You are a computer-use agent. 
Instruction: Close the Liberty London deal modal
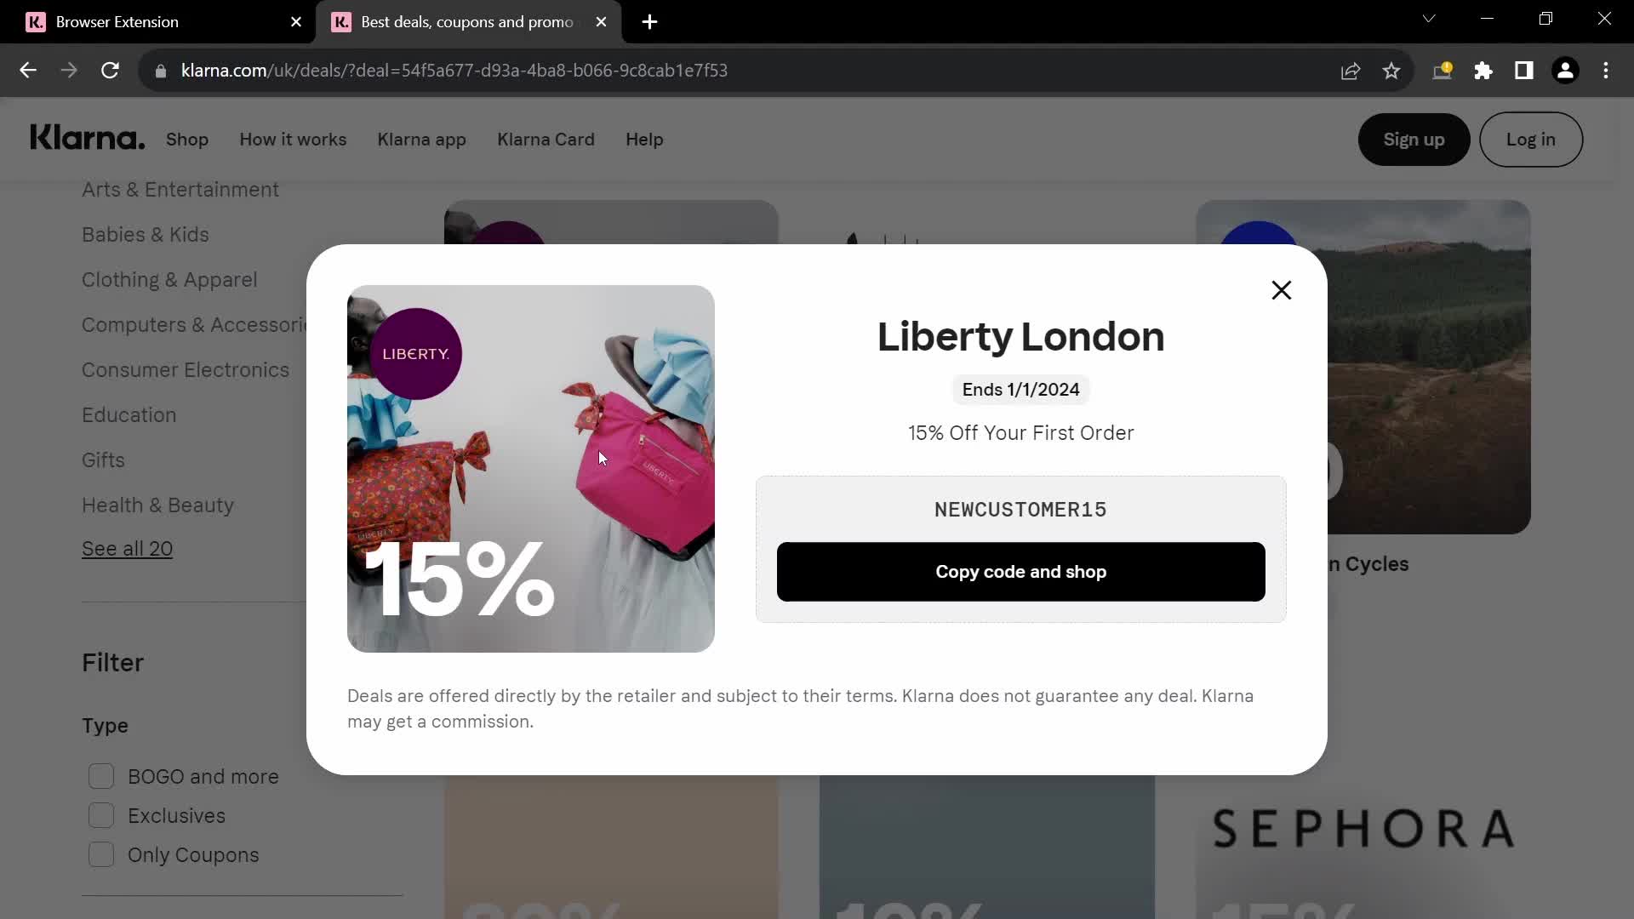click(x=1281, y=291)
